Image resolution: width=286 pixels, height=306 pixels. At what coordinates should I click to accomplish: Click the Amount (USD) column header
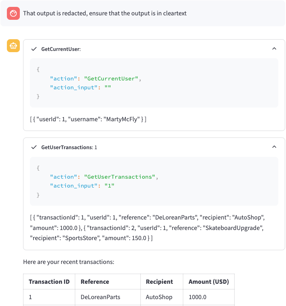(208, 282)
